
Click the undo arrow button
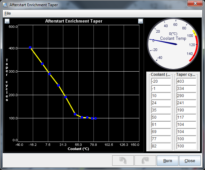pos(123,161)
